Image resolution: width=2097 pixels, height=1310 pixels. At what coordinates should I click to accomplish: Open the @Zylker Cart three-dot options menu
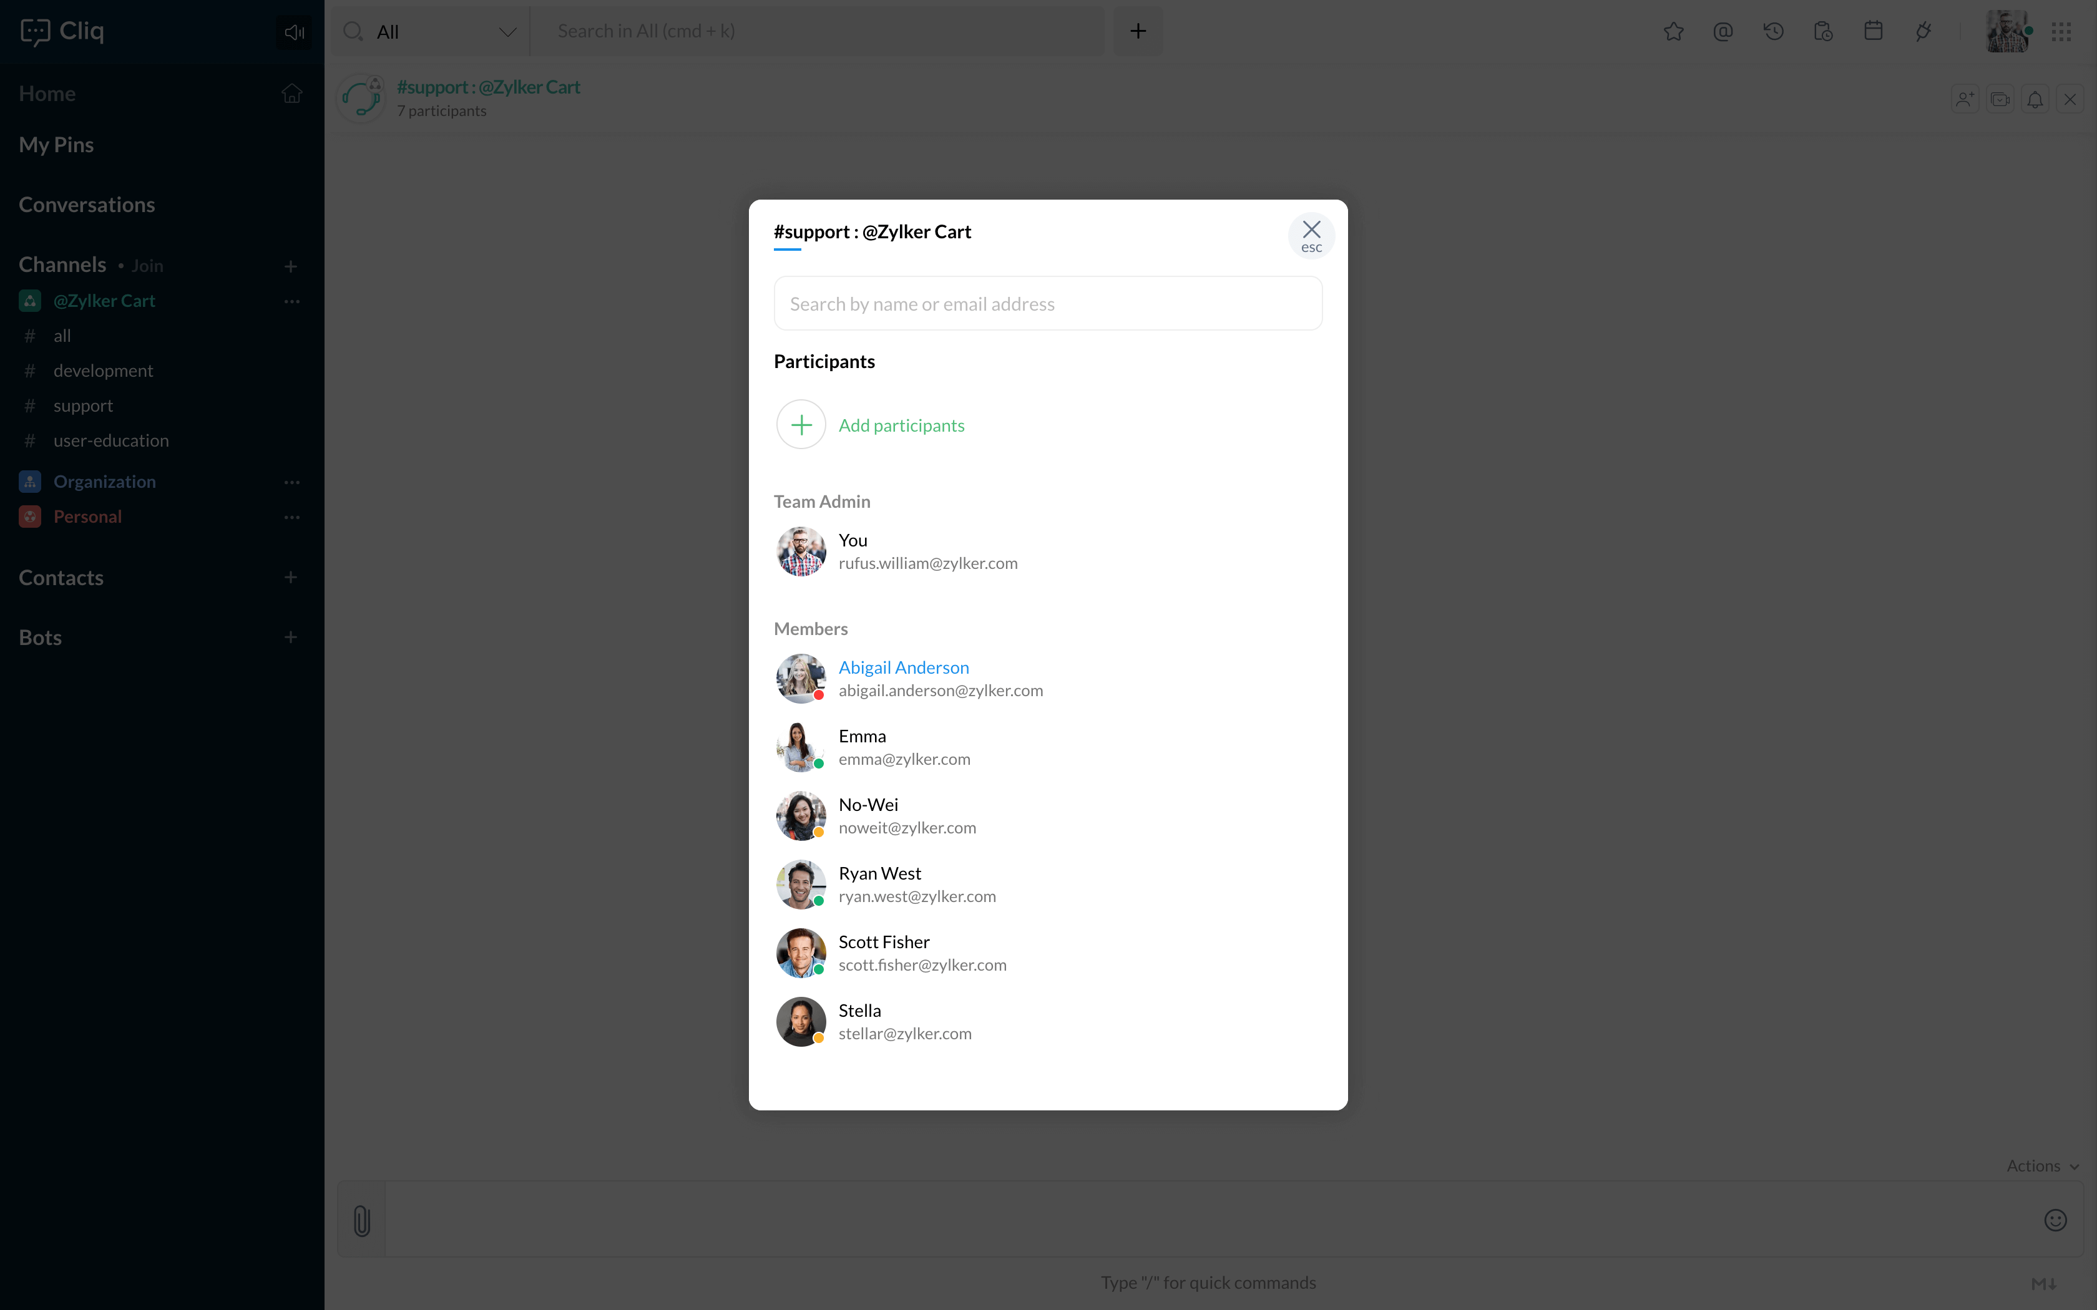[x=292, y=301]
